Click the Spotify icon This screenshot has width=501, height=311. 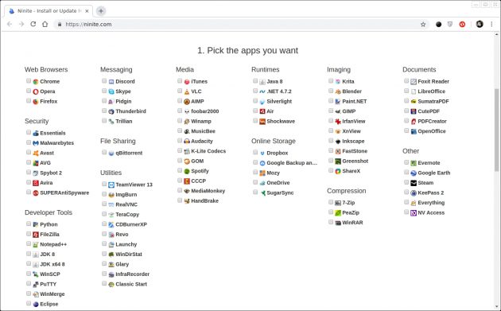tap(187, 171)
